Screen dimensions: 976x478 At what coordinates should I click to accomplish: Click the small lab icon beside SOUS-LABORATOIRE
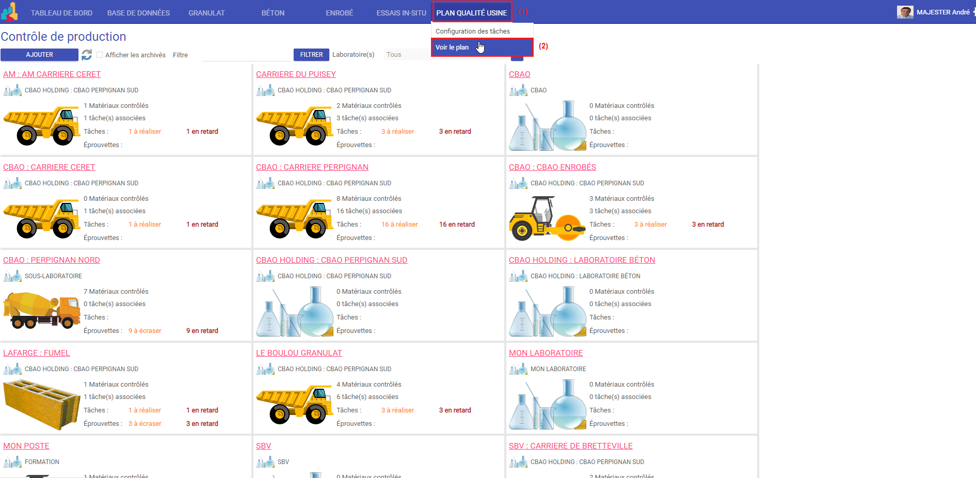click(12, 276)
